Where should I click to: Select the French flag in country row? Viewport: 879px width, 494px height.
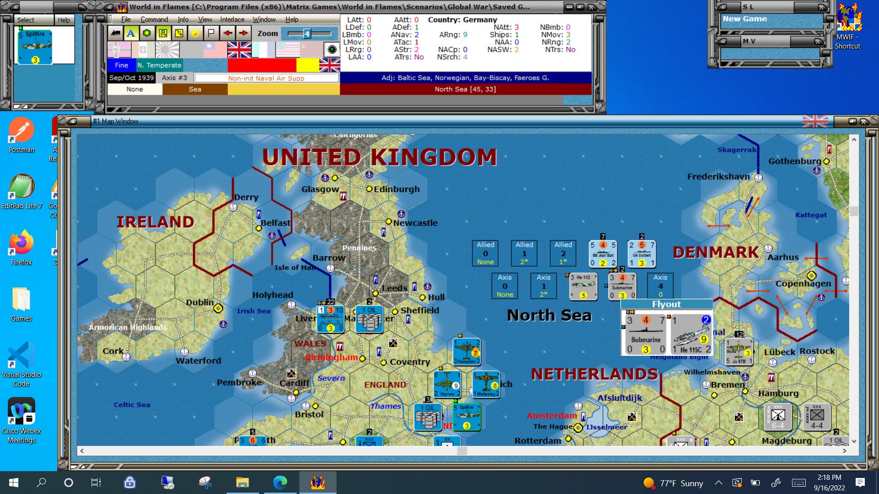click(263, 49)
